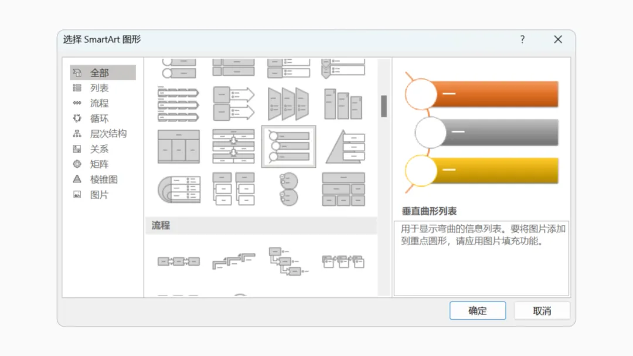Click the 确定 button
633x356 pixels.
[x=478, y=310]
